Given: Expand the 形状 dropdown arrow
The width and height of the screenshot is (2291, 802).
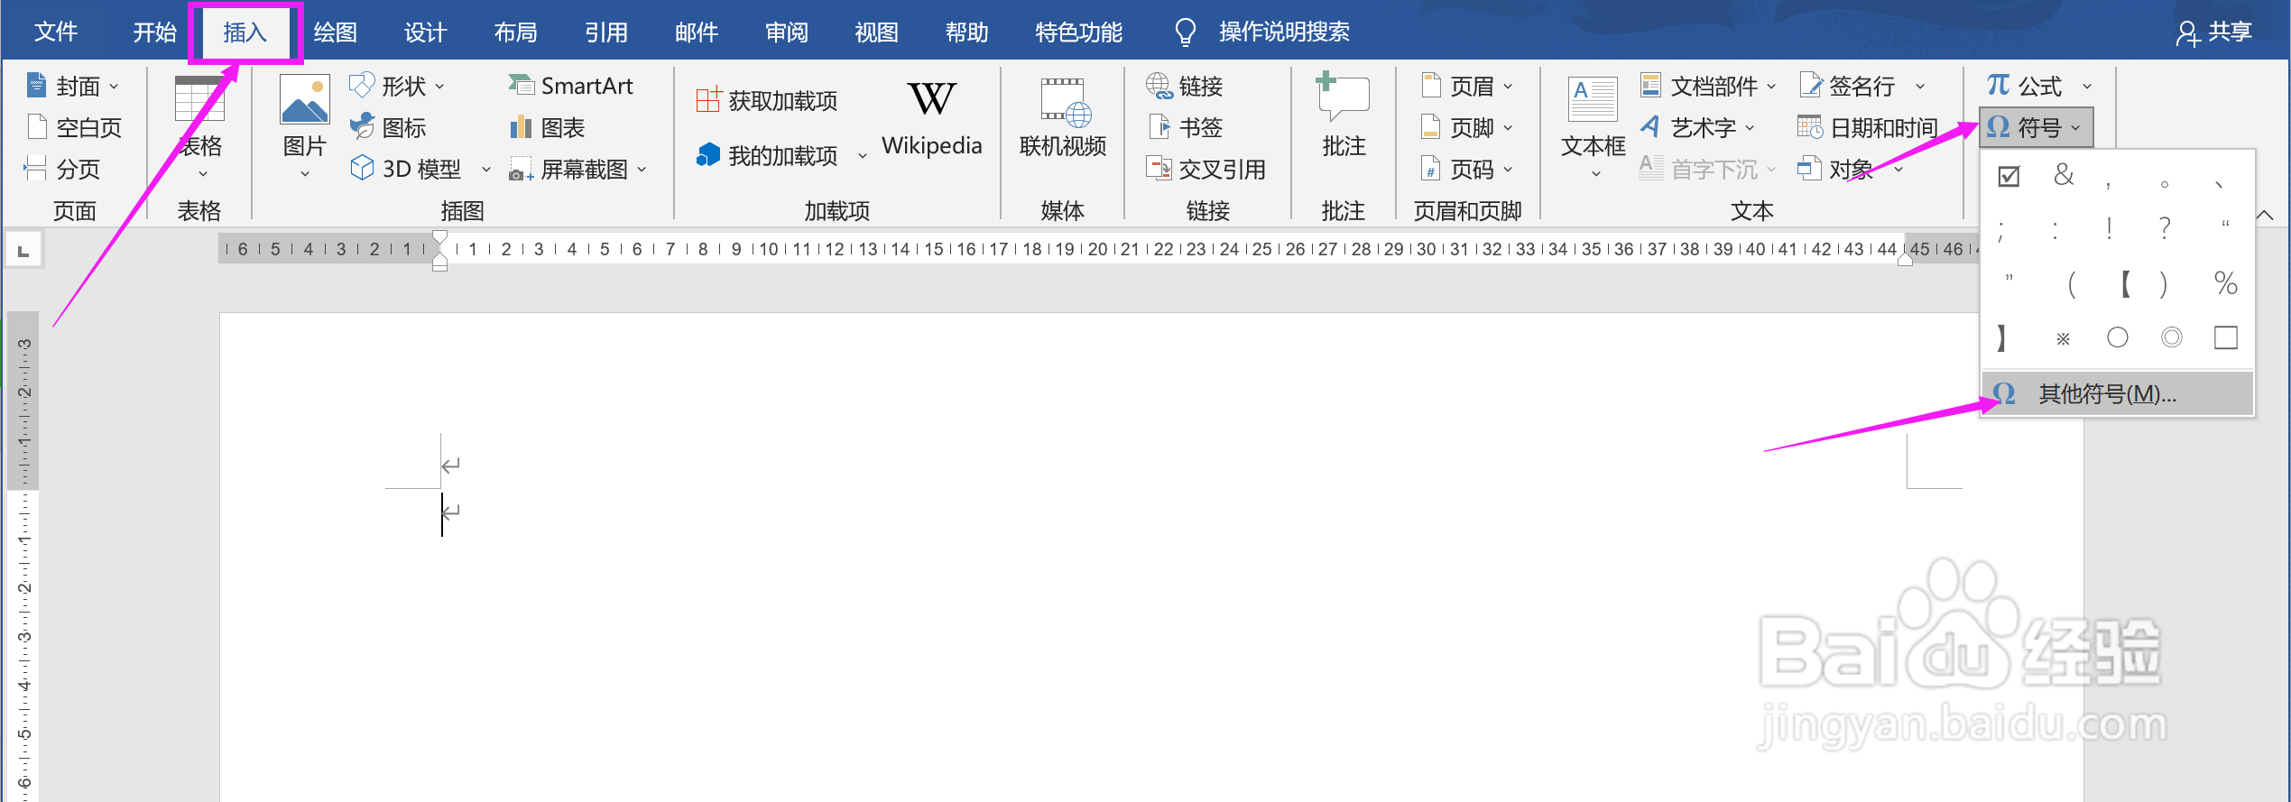Looking at the screenshot, I should [x=439, y=88].
